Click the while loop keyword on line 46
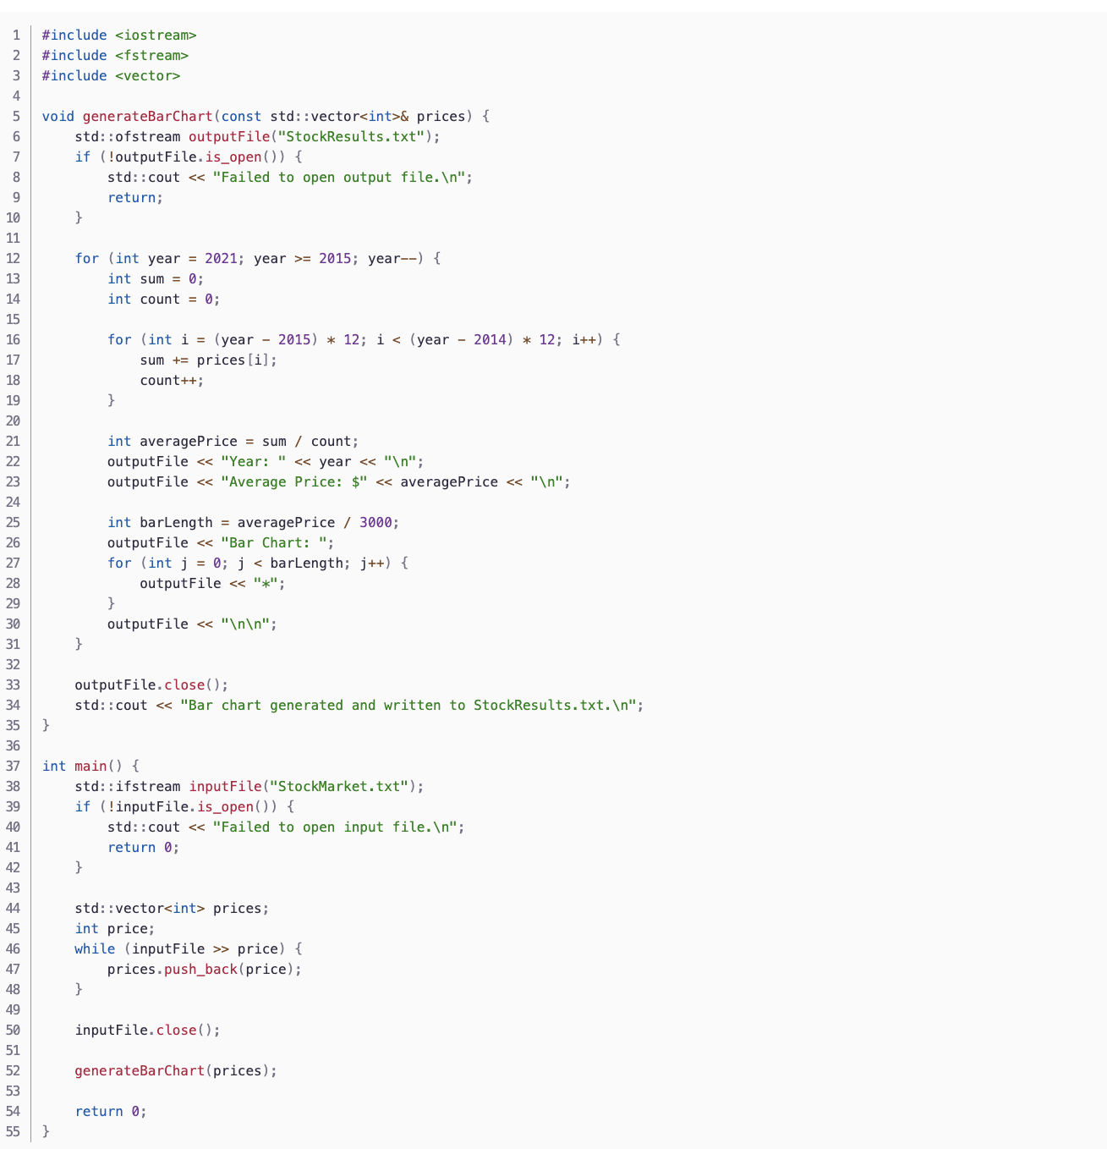This screenshot has height=1149, width=1107. point(95,948)
